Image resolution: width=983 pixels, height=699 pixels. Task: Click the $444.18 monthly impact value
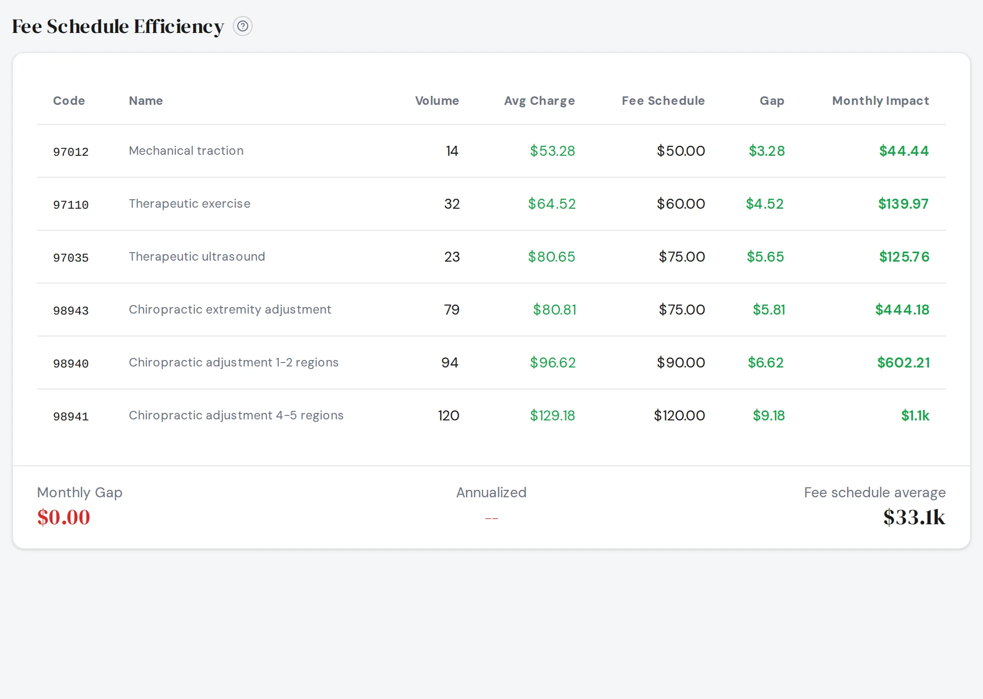click(902, 310)
